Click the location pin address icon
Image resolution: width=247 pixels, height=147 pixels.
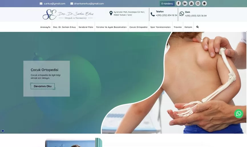click(x=111, y=13)
